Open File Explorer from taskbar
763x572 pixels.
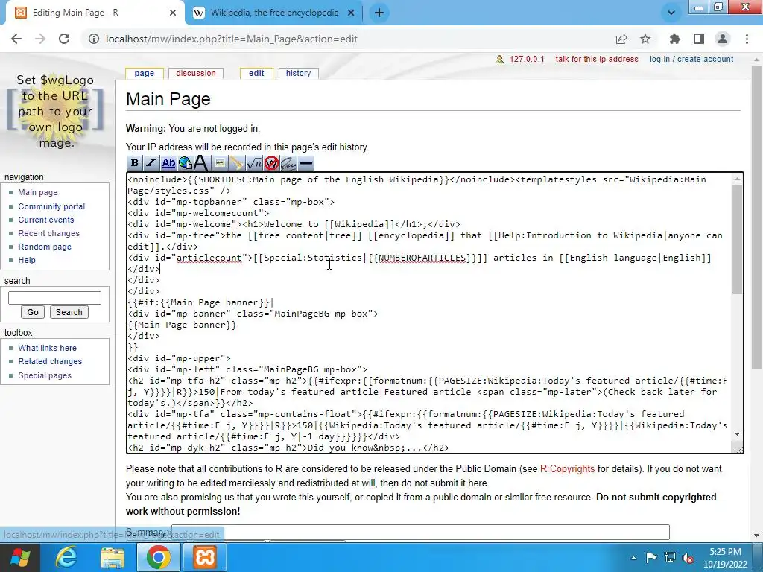pyautogui.click(x=113, y=557)
